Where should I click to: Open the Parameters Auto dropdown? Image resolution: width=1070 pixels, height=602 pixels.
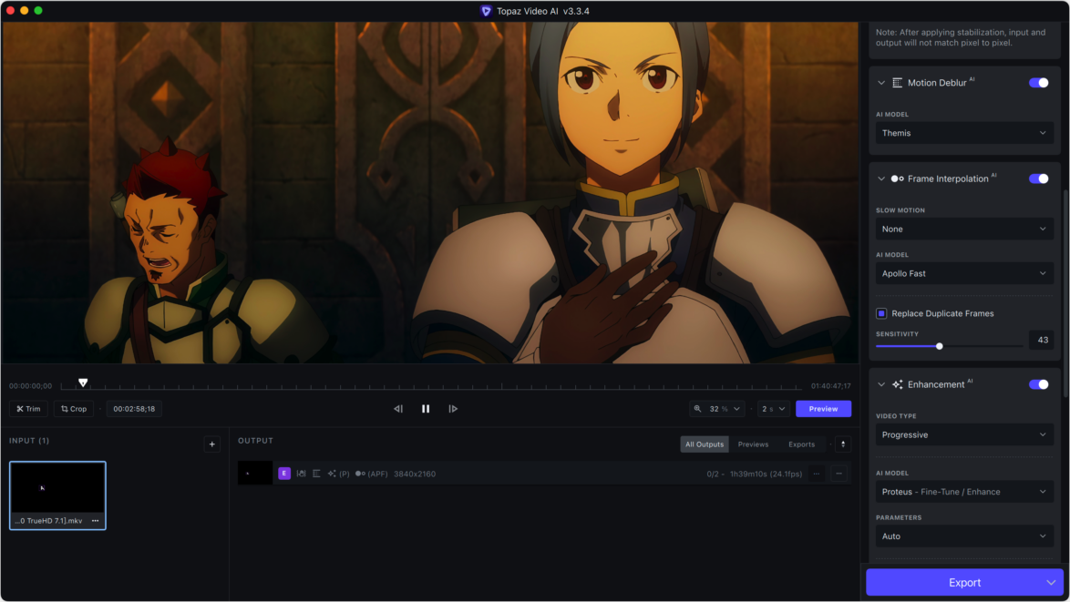(x=964, y=536)
